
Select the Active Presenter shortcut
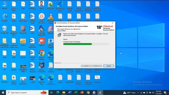click(x=42, y=18)
